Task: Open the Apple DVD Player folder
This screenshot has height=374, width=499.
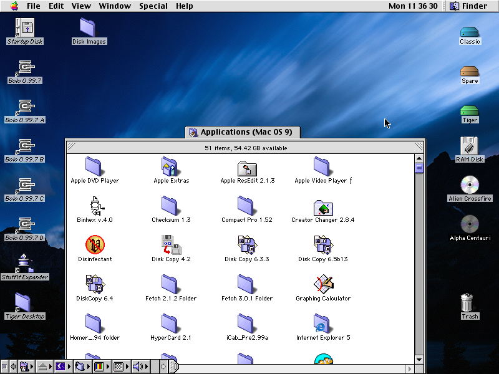Action: pos(94,166)
